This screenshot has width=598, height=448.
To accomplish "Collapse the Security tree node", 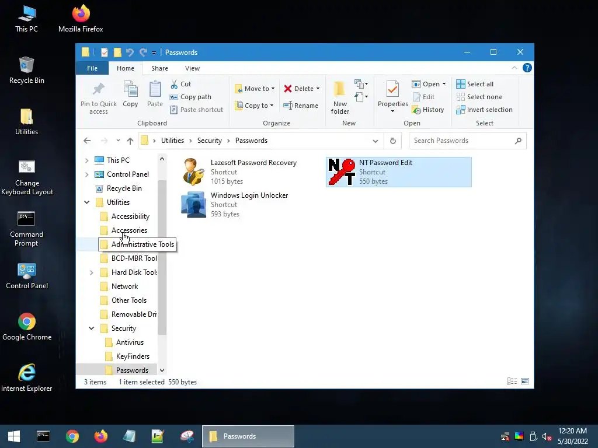I will click(x=92, y=328).
